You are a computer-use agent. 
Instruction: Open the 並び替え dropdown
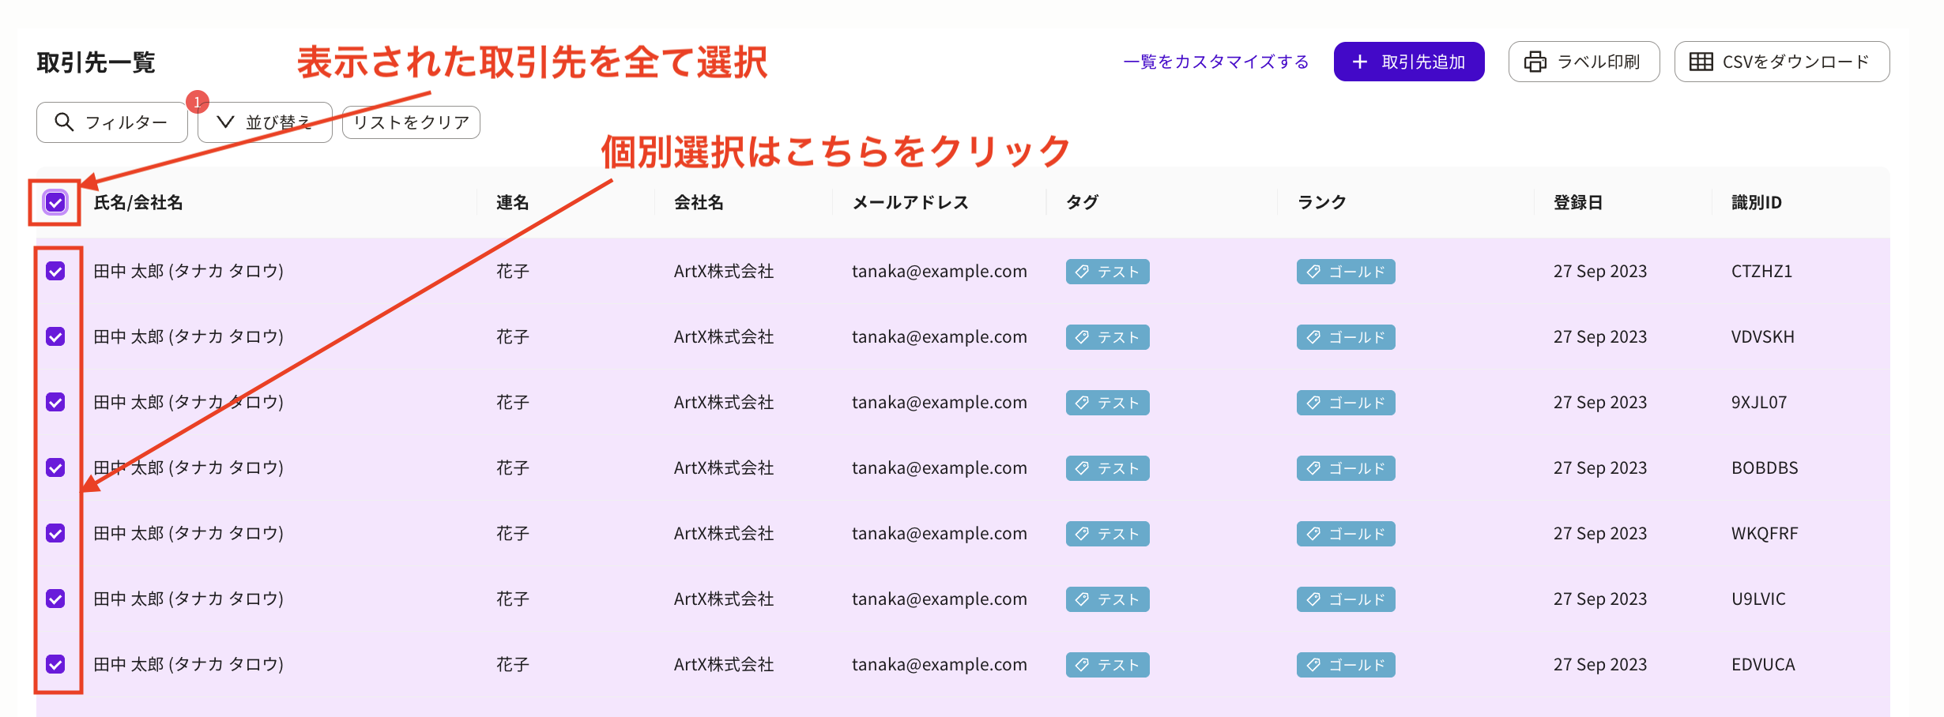[266, 122]
